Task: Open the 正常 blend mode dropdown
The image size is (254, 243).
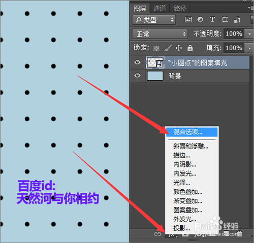Action: 160,34
